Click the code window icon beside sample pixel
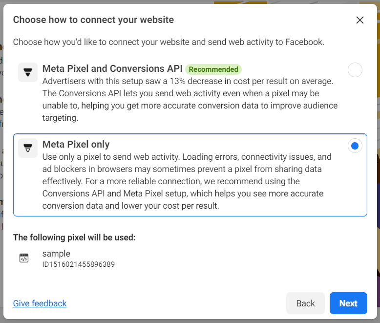The image size is (380, 323). tap(24, 258)
